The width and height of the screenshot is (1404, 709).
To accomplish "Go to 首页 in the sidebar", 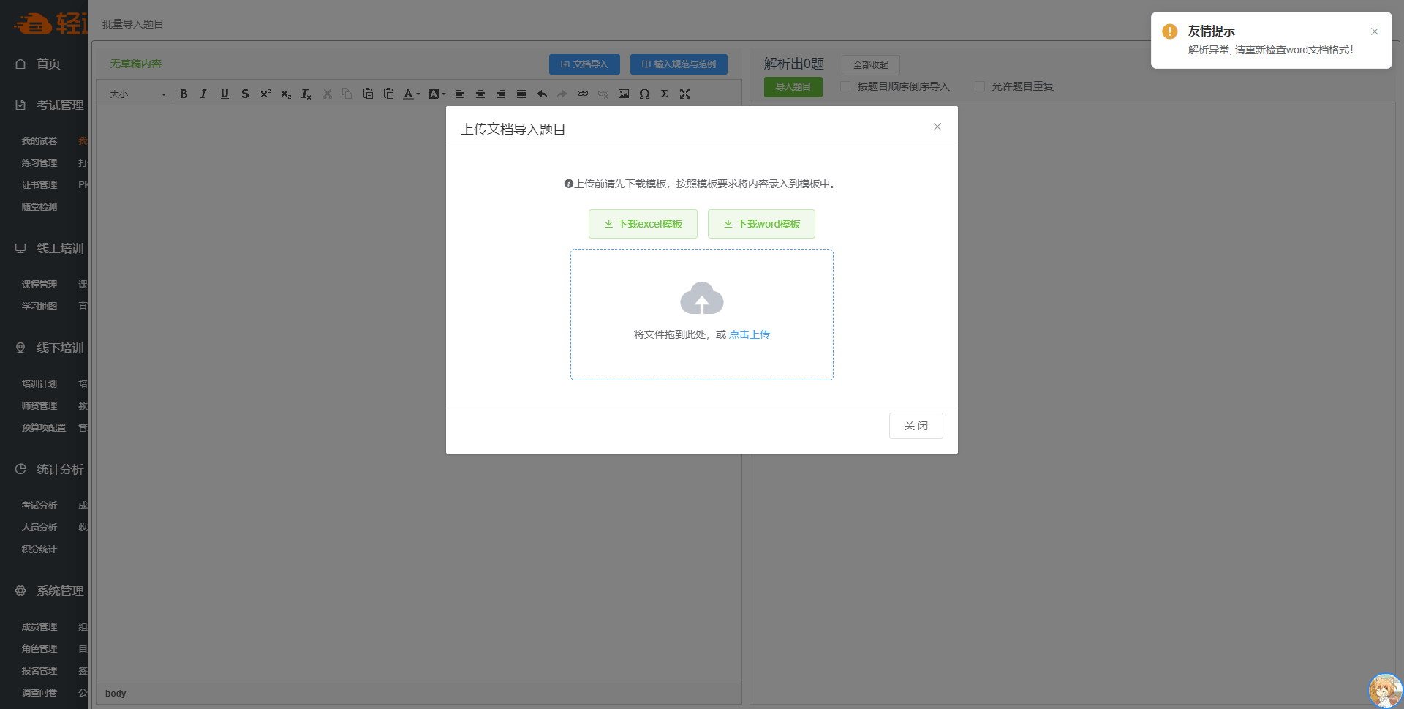I will 48,64.
